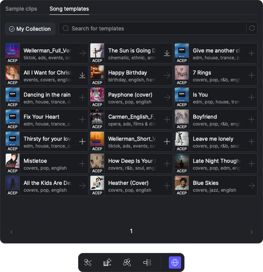Click the Payphone (cover) template title
This screenshot has width=263, height=272.
point(130,95)
